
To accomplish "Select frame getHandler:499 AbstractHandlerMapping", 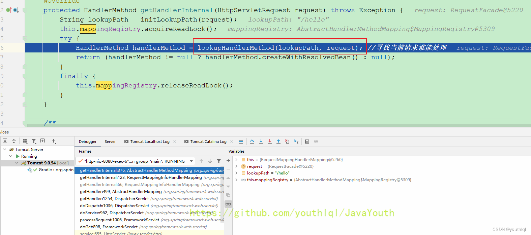I will (149, 191).
